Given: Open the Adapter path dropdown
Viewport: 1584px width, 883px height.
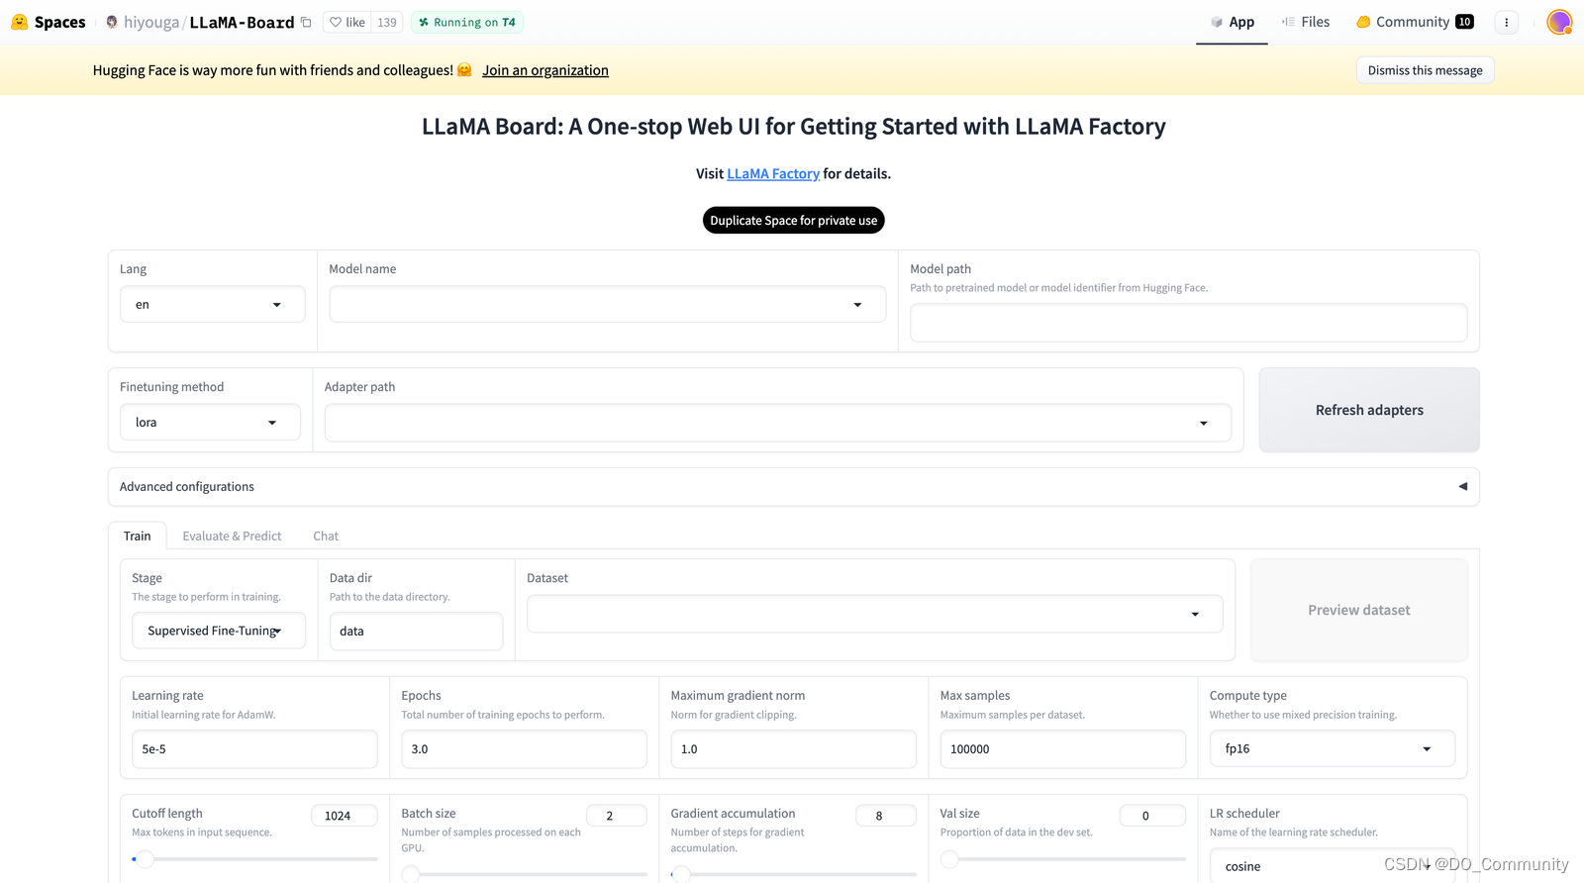Looking at the screenshot, I should pos(778,423).
